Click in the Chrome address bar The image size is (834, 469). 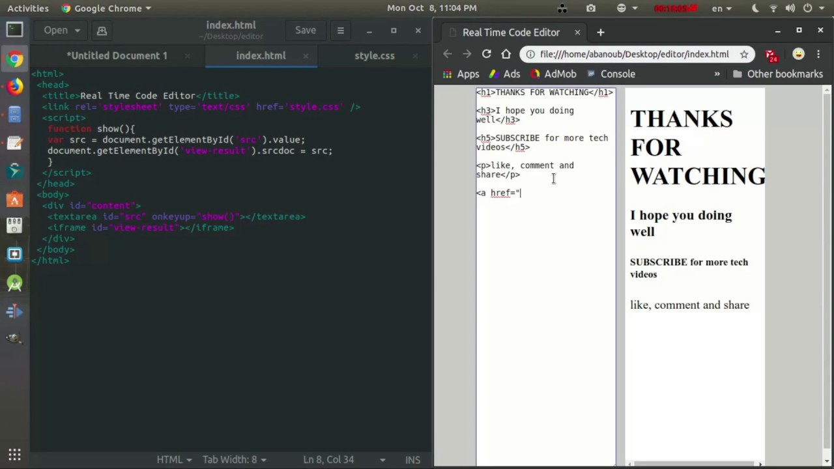pyautogui.click(x=633, y=54)
